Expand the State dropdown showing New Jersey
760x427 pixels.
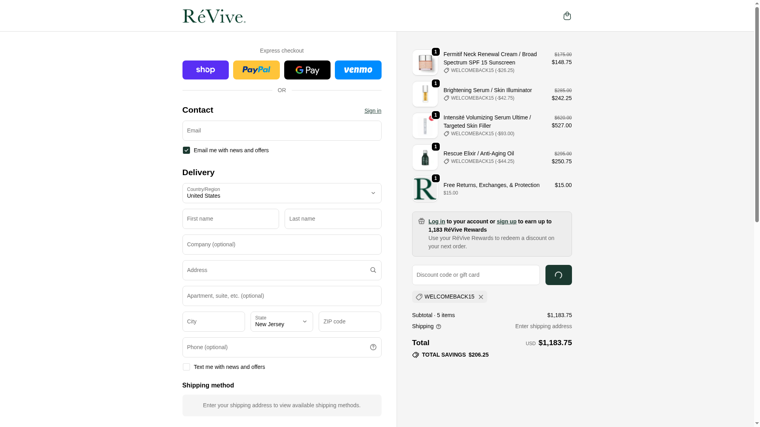point(281,321)
